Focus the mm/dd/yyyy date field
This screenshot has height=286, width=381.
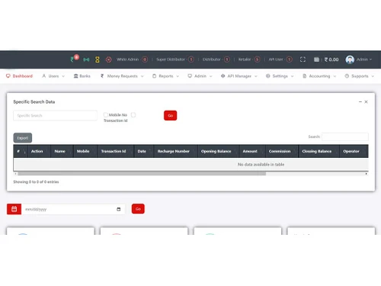(73, 209)
